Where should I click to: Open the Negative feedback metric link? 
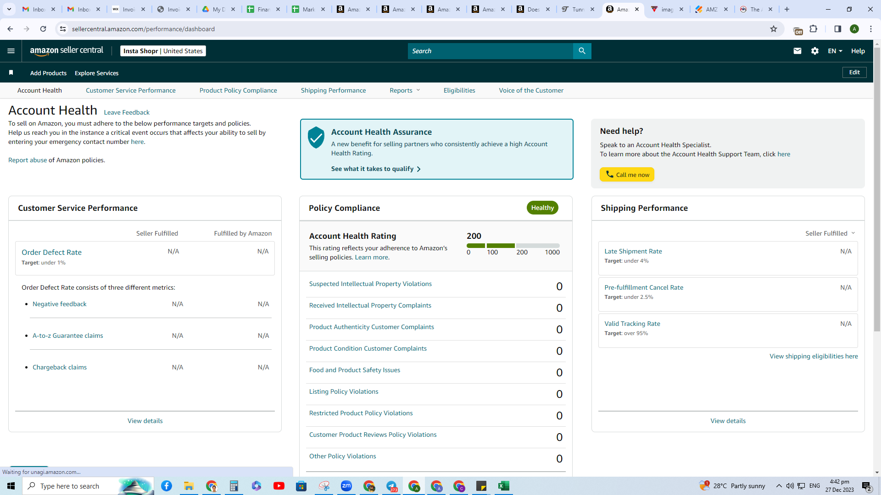[60, 304]
